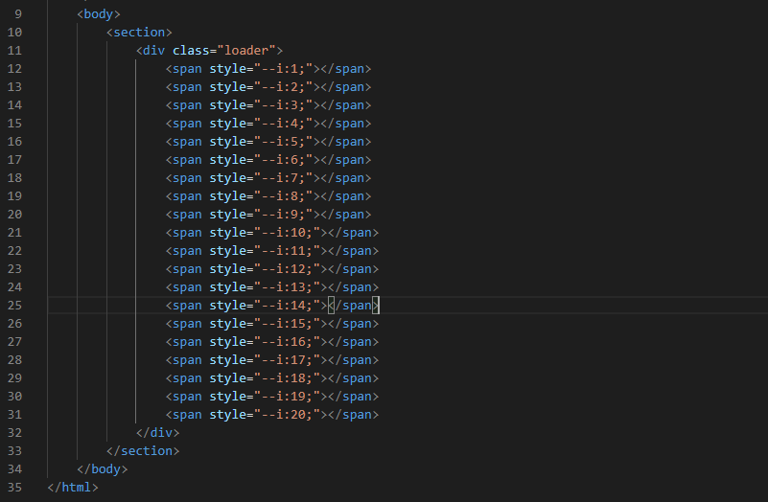This screenshot has height=502, width=768.
Task: Click the closing section tag
Action: coord(143,450)
